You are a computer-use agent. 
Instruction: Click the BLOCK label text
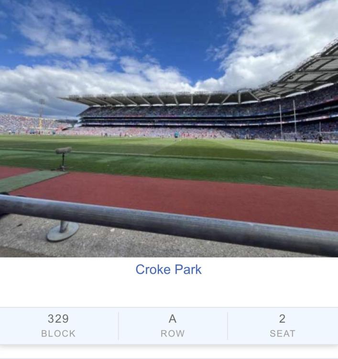click(x=58, y=334)
